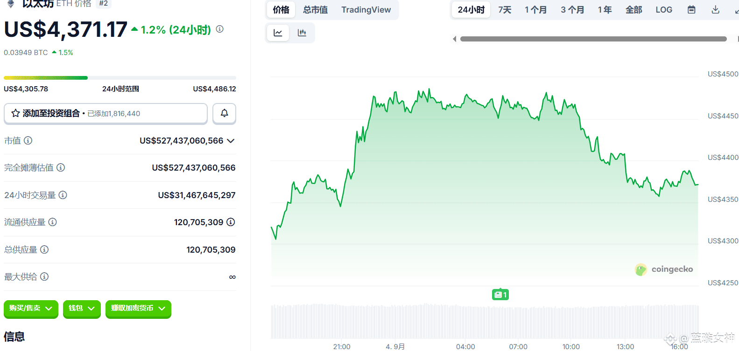Click the news marker badge on chart

click(500, 295)
